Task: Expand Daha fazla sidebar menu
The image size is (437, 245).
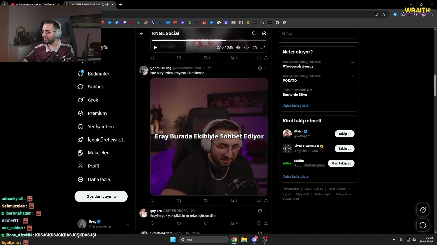Action: point(94,179)
